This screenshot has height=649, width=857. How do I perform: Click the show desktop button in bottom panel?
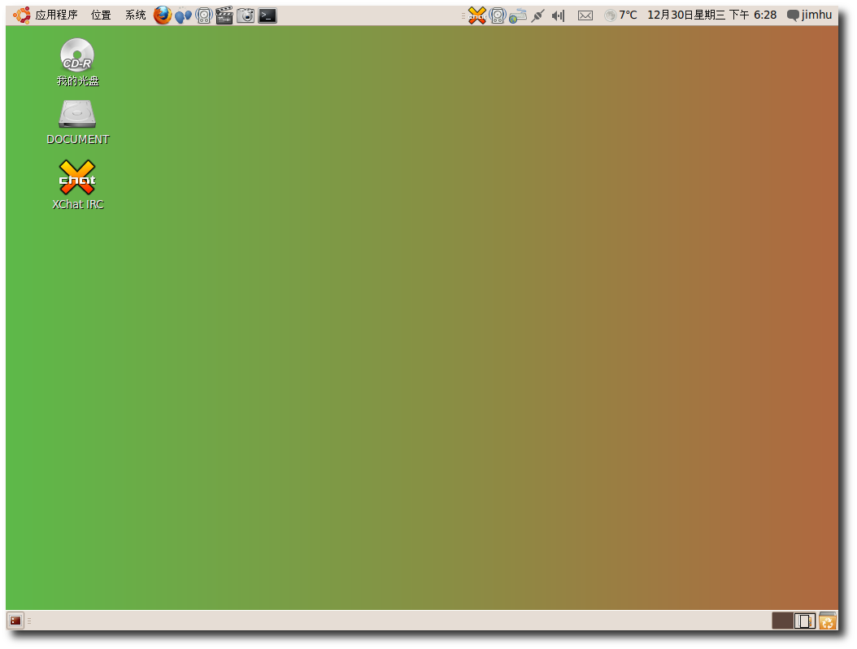click(15, 621)
